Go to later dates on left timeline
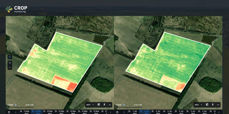This screenshot has height=114, width=229. pos(110,112)
